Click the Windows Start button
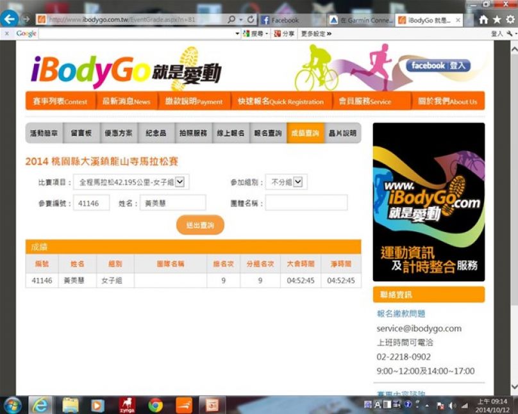This screenshot has width=518, height=414. click(13, 405)
